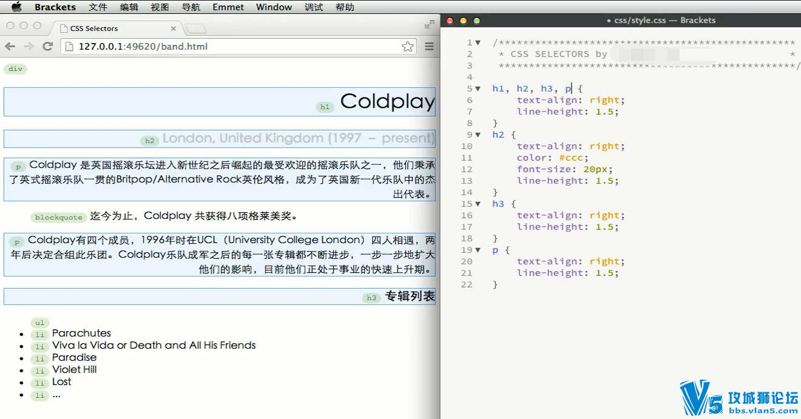This screenshot has width=801, height=419.
Task: Go forward in the browser
Action: pyautogui.click(x=29, y=46)
